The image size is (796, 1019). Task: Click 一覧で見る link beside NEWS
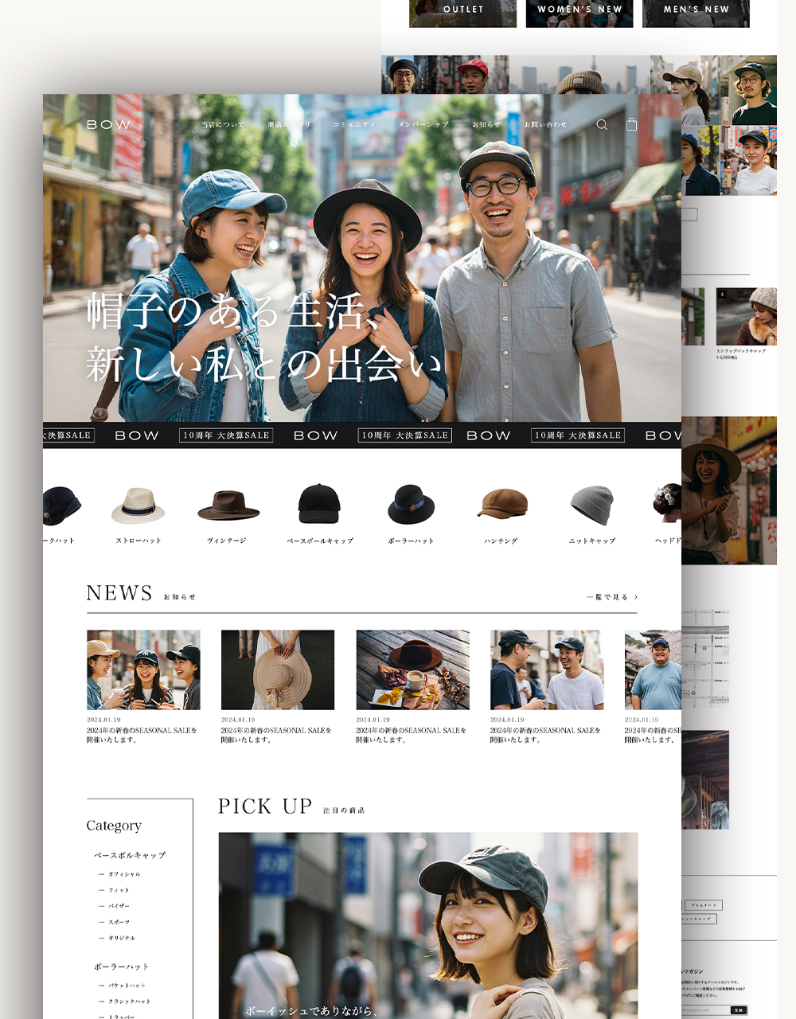(611, 597)
